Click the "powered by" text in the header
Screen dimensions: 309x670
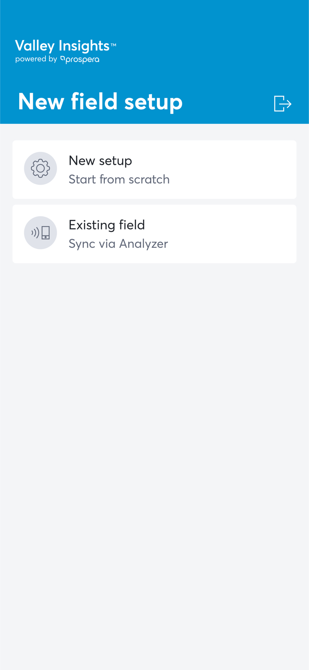(x=36, y=59)
